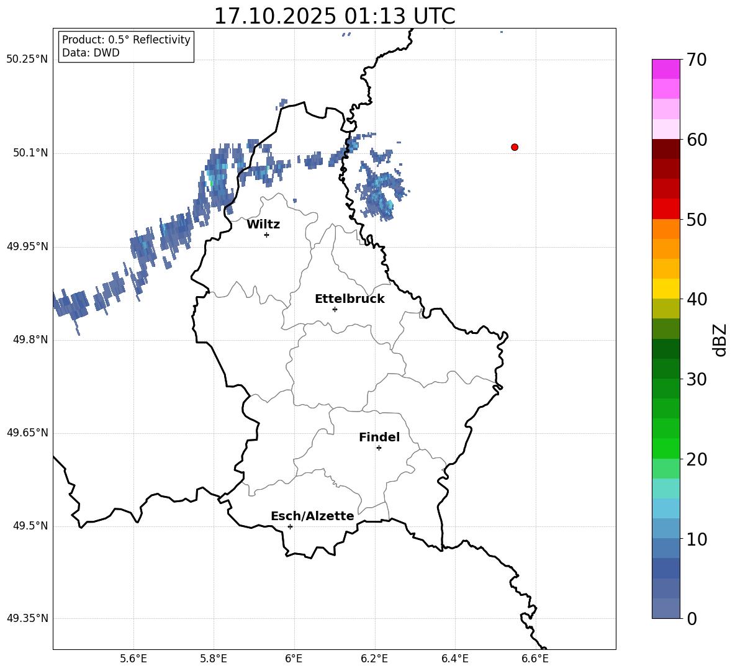Click the 50 tick on colorbar
The width and height of the screenshot is (735, 671).
[x=697, y=219]
